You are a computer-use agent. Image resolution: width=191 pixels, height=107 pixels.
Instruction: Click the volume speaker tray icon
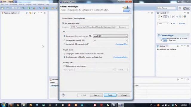click(169, 105)
